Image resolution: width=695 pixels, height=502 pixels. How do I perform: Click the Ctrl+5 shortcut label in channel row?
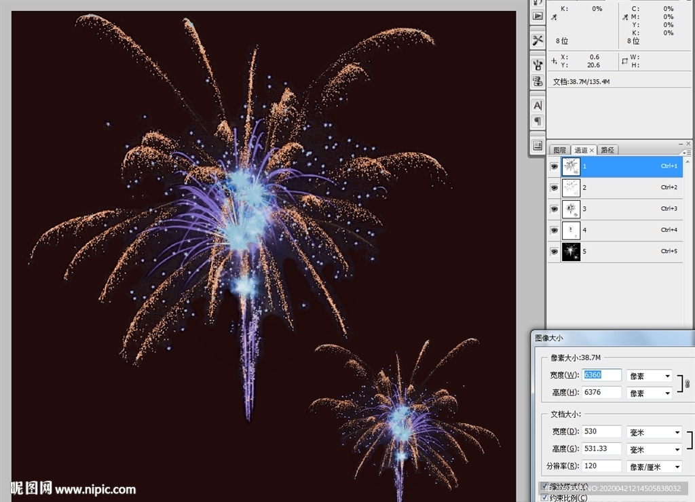669,251
